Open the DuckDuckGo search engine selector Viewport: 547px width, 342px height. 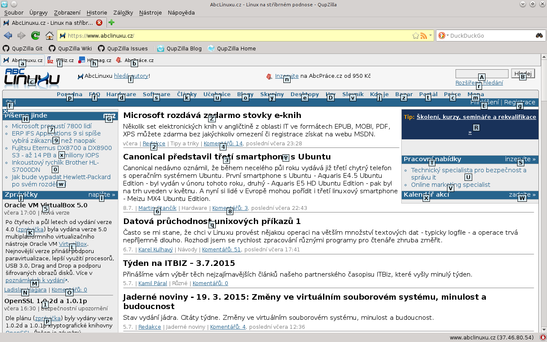444,35
